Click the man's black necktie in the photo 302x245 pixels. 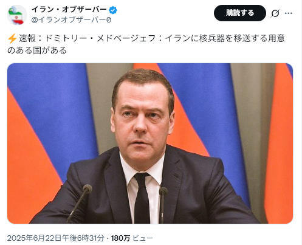(142, 198)
